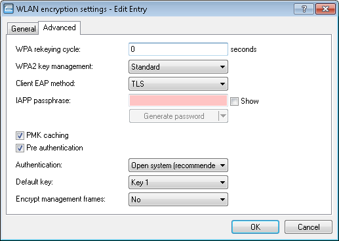Click Generate password button
The image size is (339, 241).
[174, 116]
